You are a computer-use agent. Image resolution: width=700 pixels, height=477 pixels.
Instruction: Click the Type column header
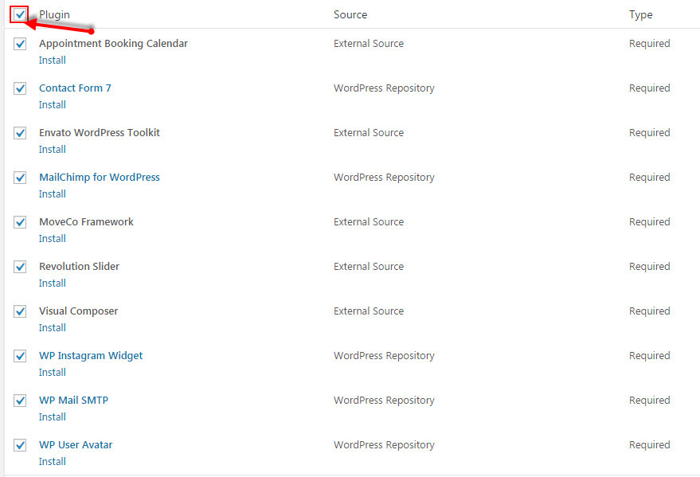click(640, 14)
